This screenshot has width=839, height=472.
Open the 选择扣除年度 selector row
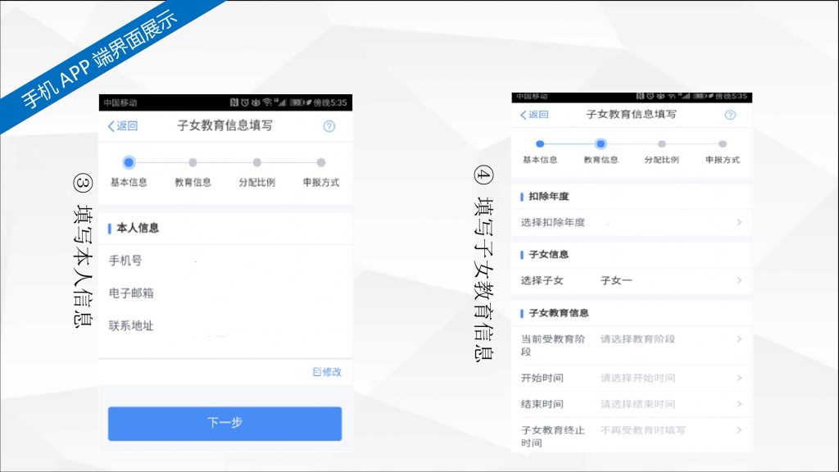(x=631, y=222)
